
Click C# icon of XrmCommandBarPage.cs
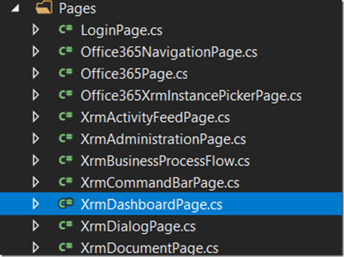pos(66,182)
